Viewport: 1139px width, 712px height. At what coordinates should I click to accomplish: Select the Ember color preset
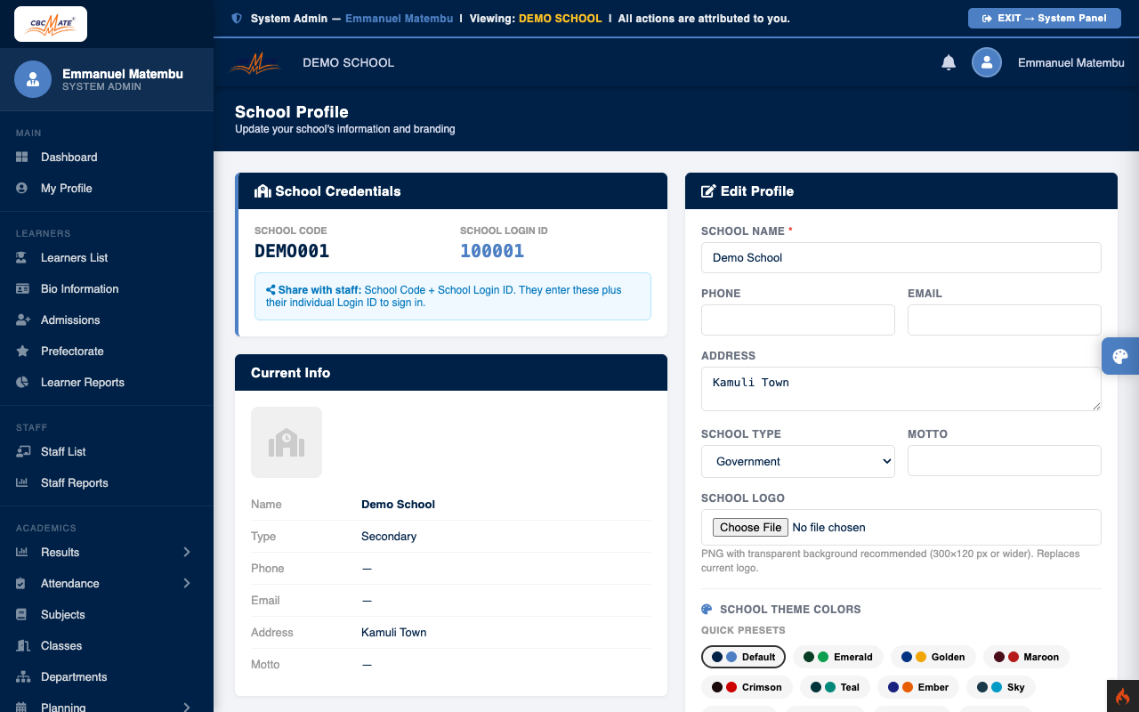click(x=918, y=687)
